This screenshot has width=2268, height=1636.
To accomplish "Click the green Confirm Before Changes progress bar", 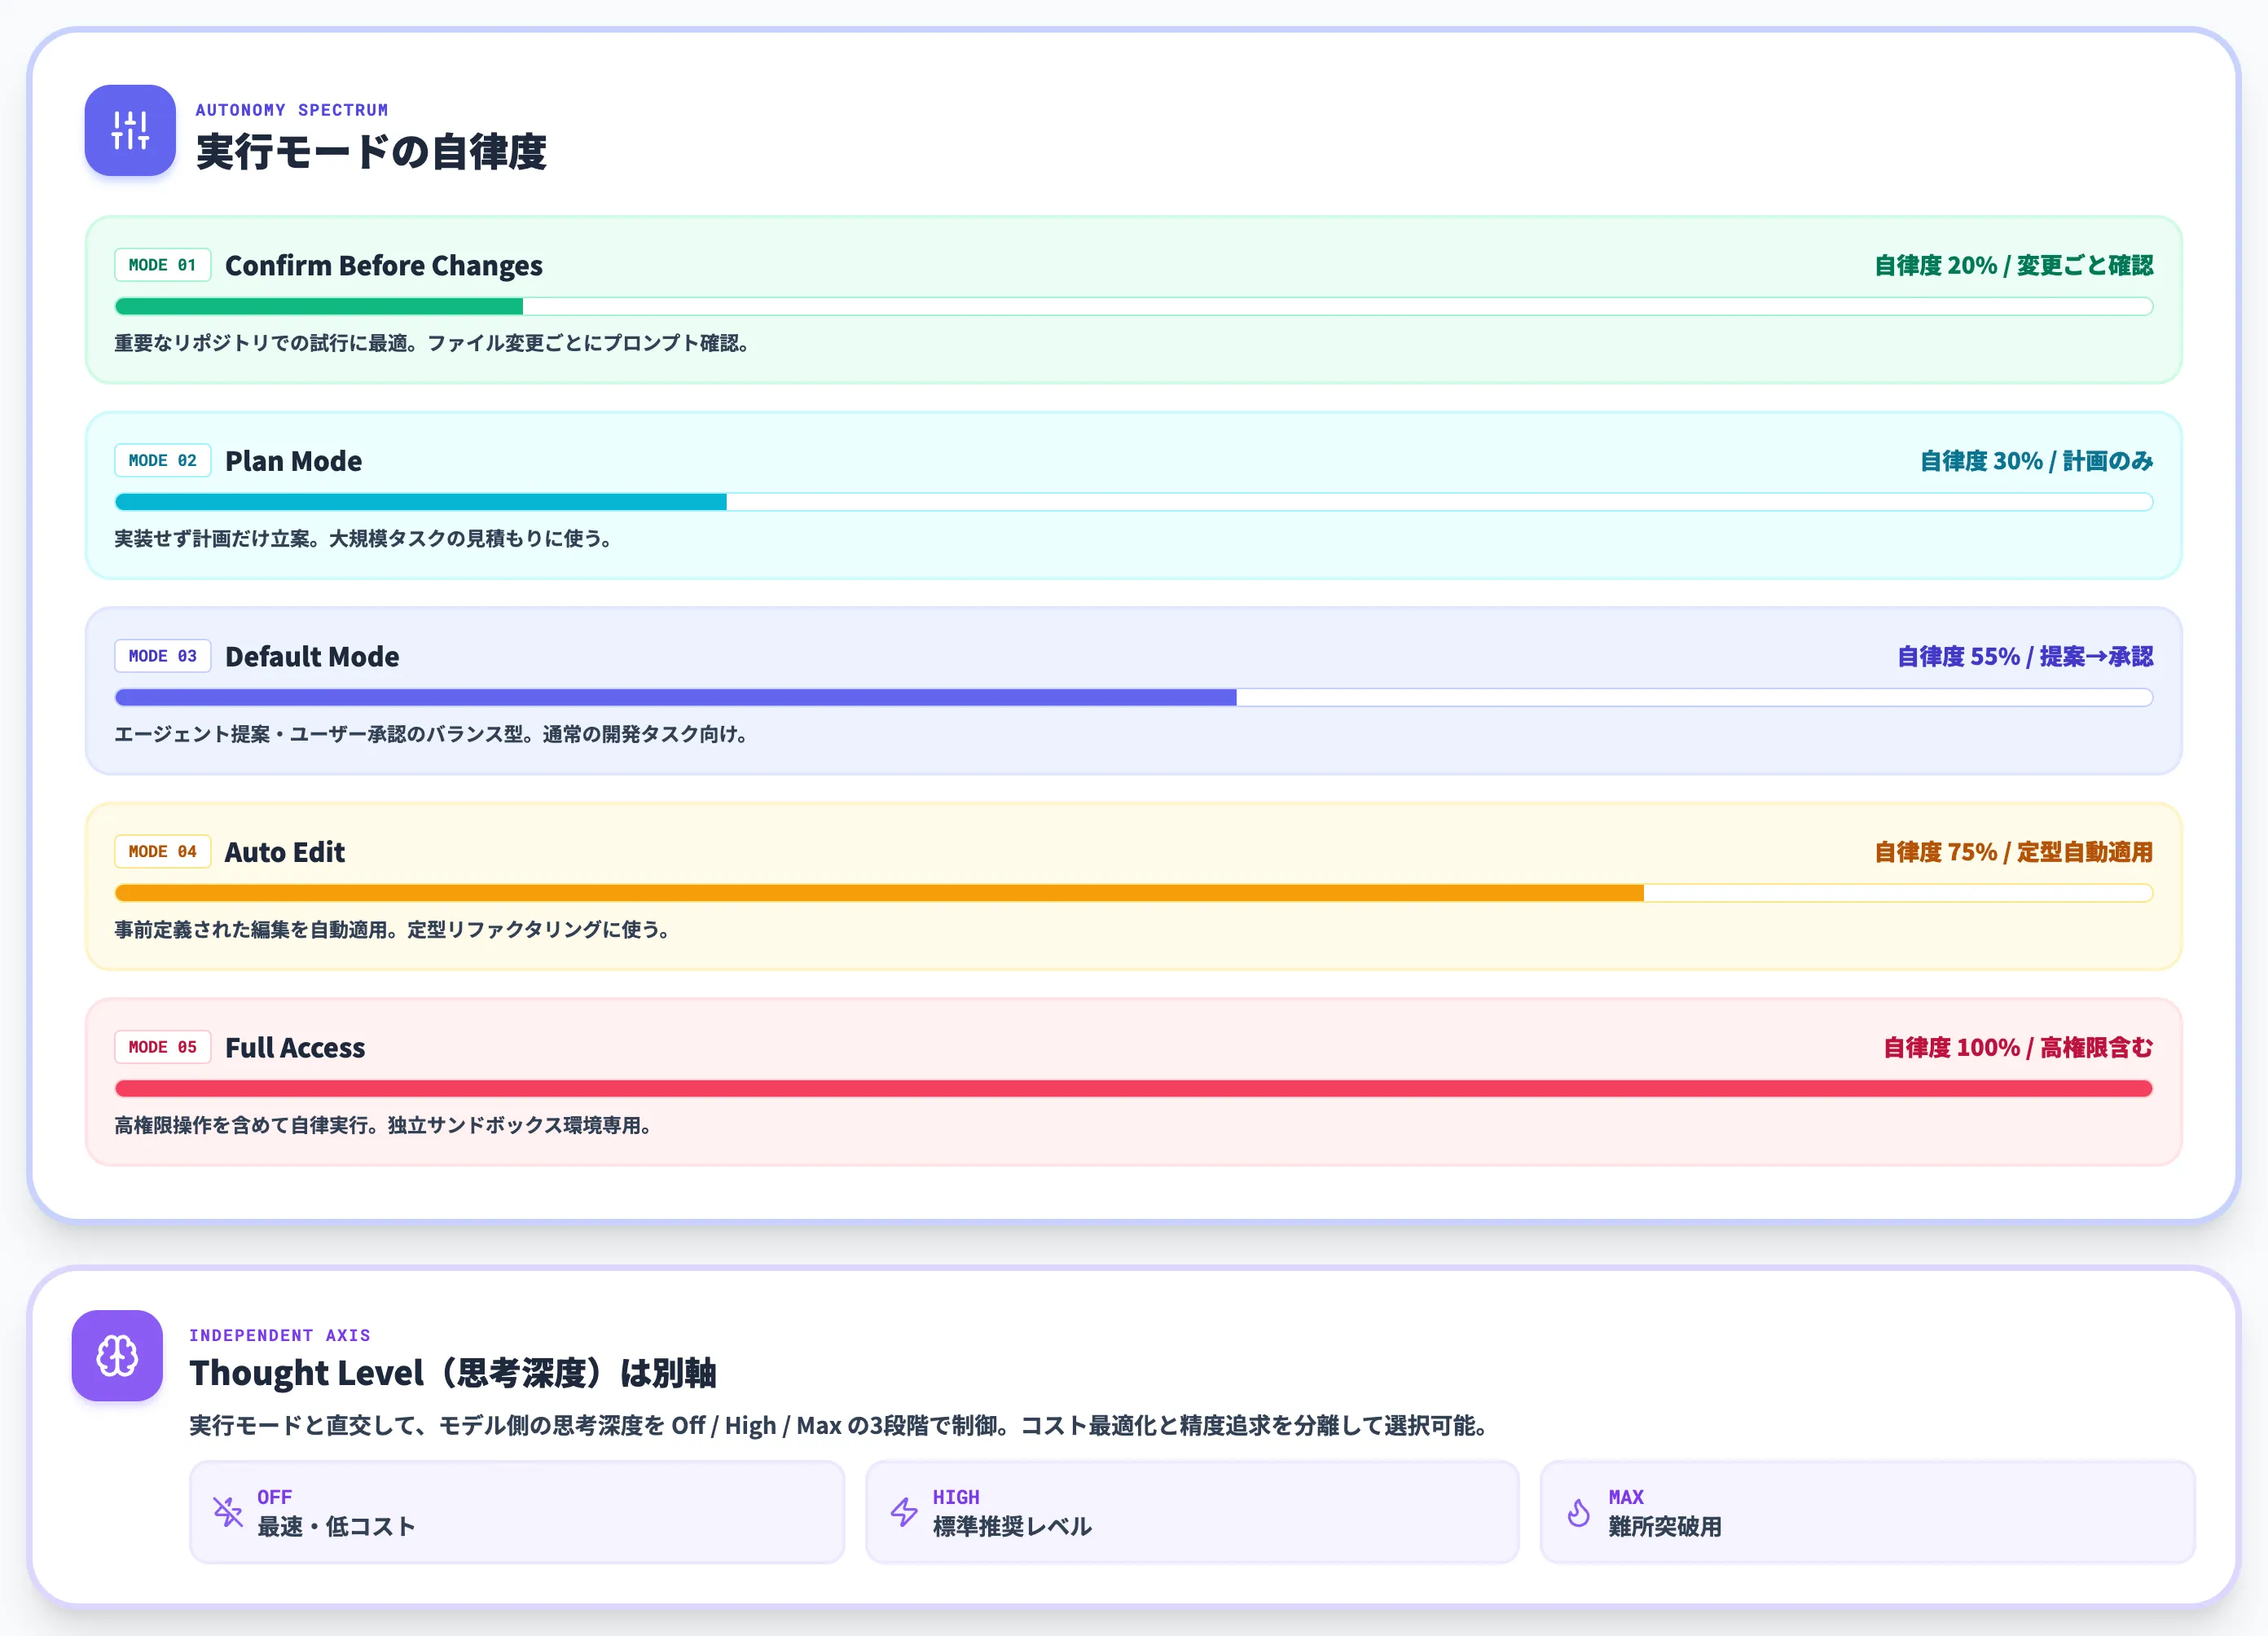I will (x=1134, y=306).
